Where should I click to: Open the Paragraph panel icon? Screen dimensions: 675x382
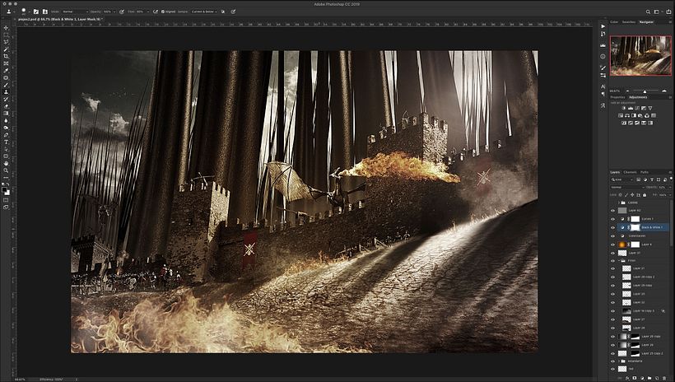pyautogui.click(x=603, y=94)
